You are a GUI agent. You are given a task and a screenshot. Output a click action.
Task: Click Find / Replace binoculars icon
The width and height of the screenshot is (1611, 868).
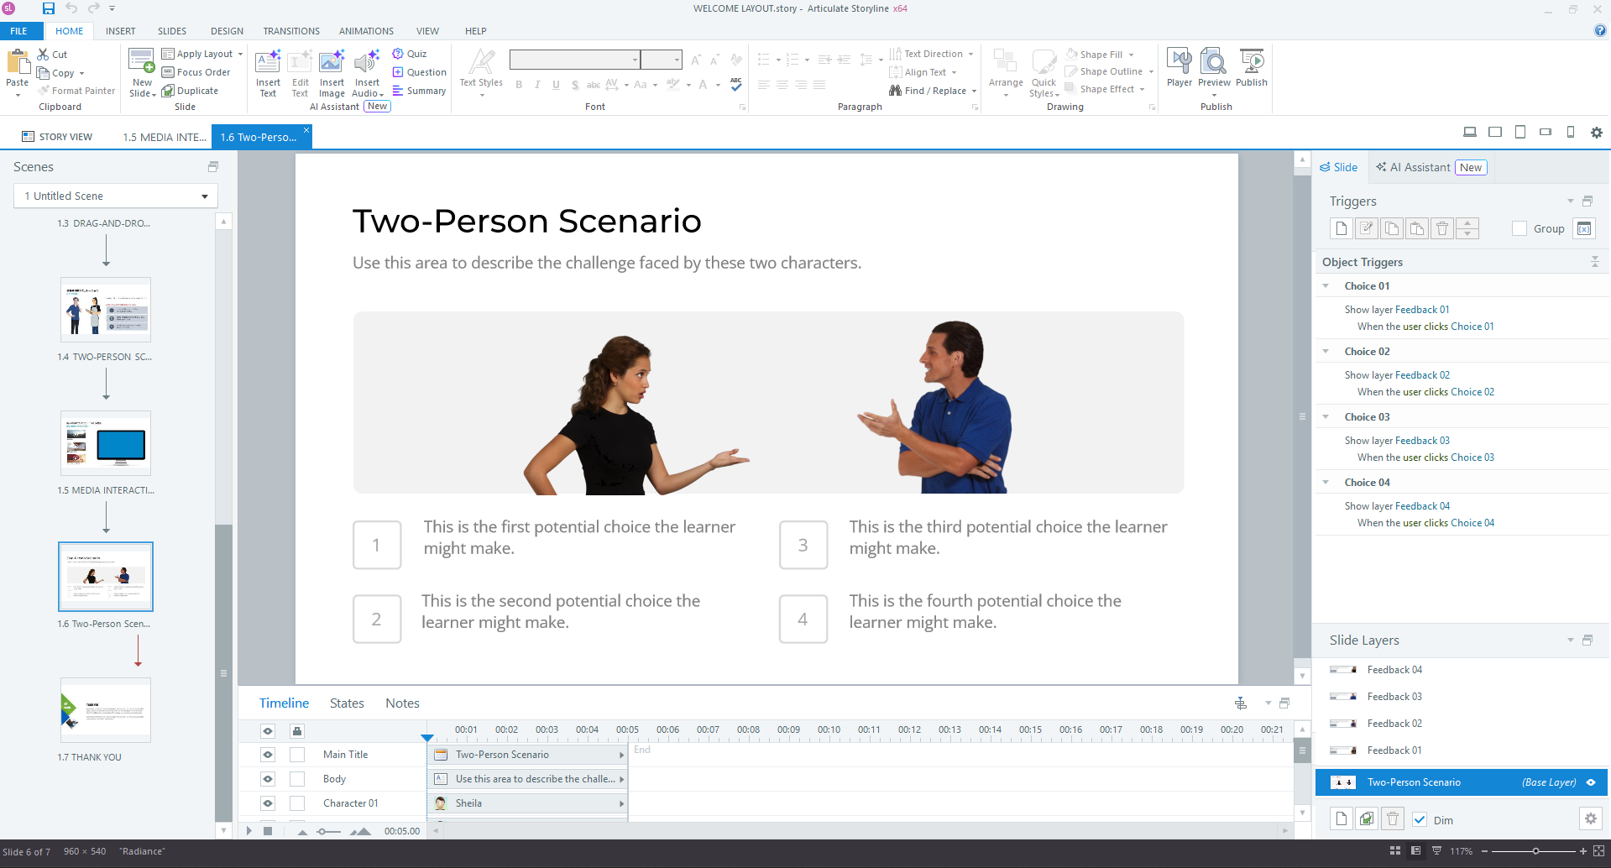[895, 91]
